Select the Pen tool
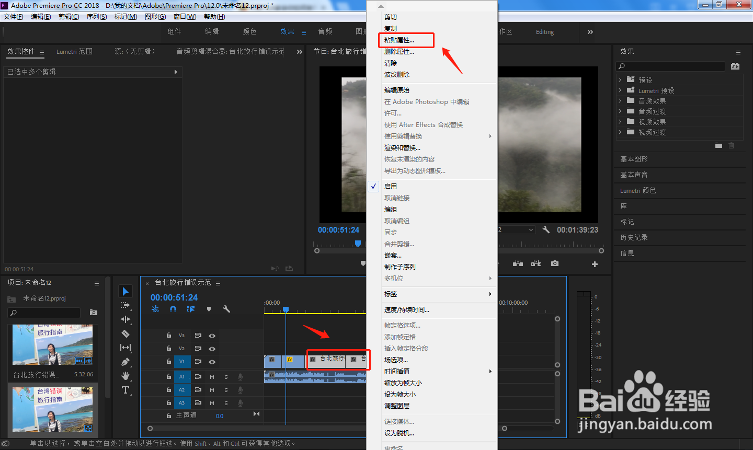753x450 pixels. click(125, 362)
